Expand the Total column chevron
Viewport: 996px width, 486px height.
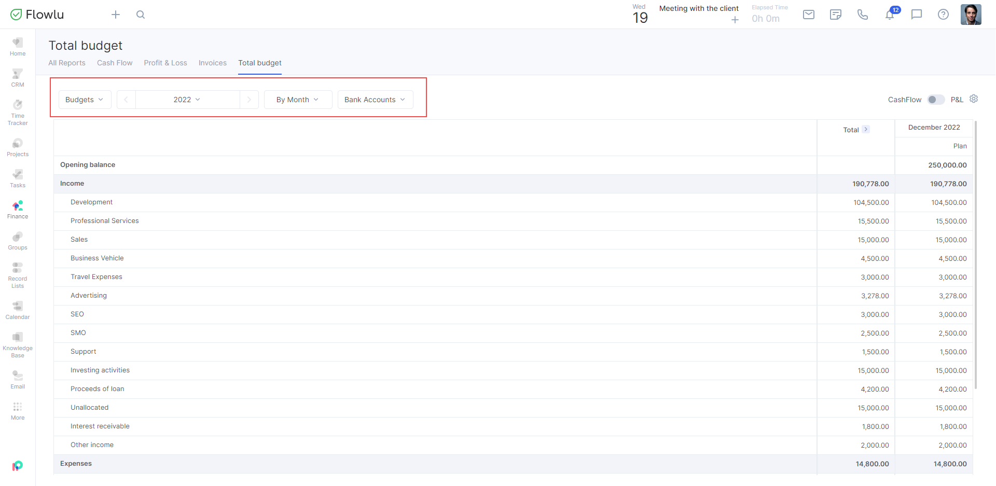(866, 129)
